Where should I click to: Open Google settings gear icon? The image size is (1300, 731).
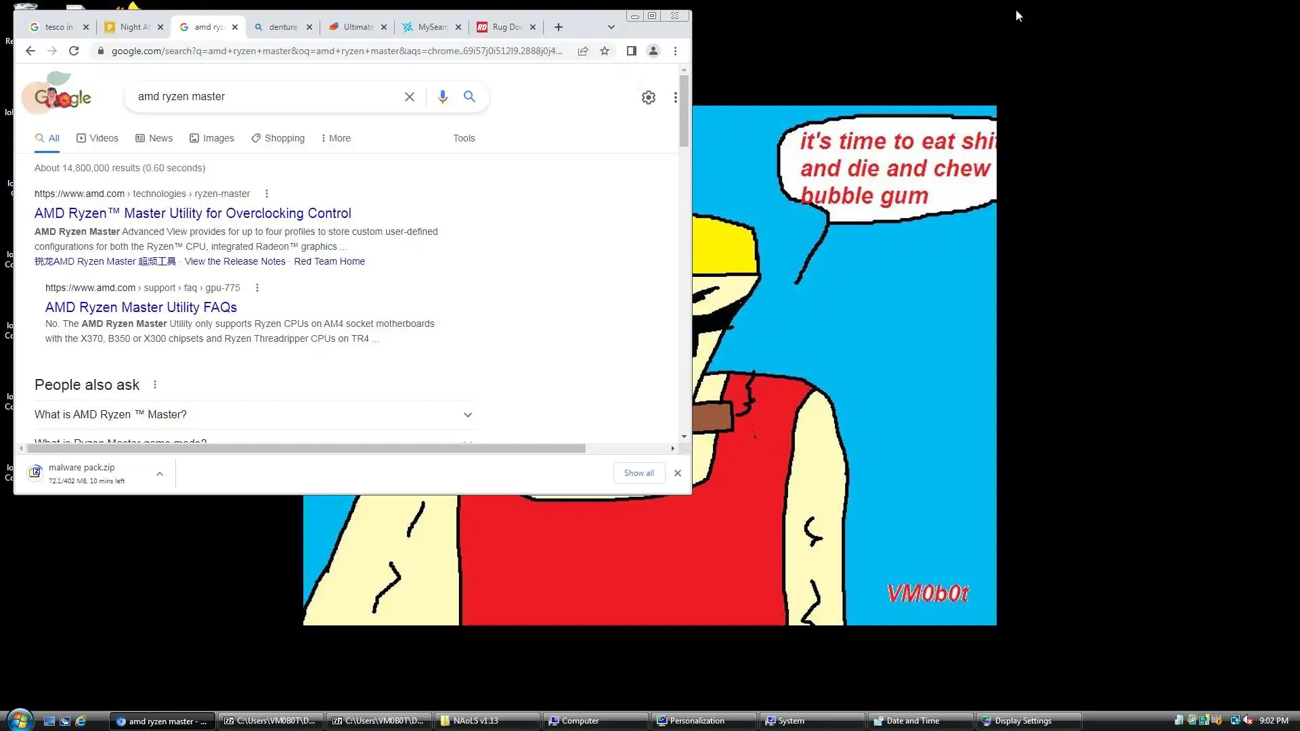(x=649, y=97)
